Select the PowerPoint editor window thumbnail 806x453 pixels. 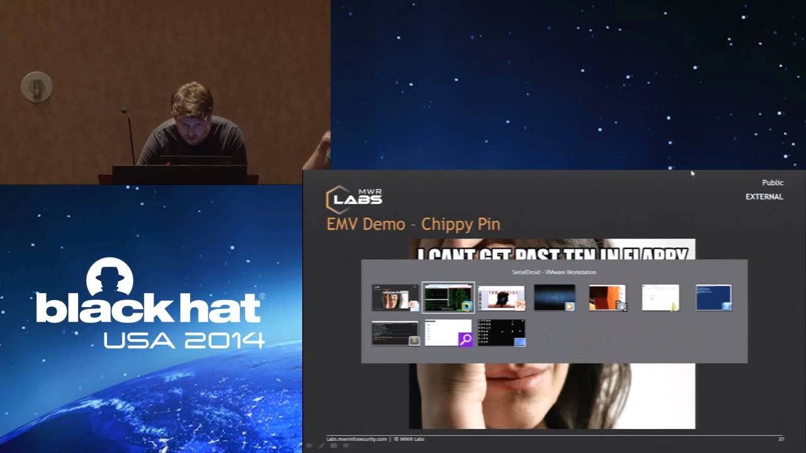coord(501,298)
